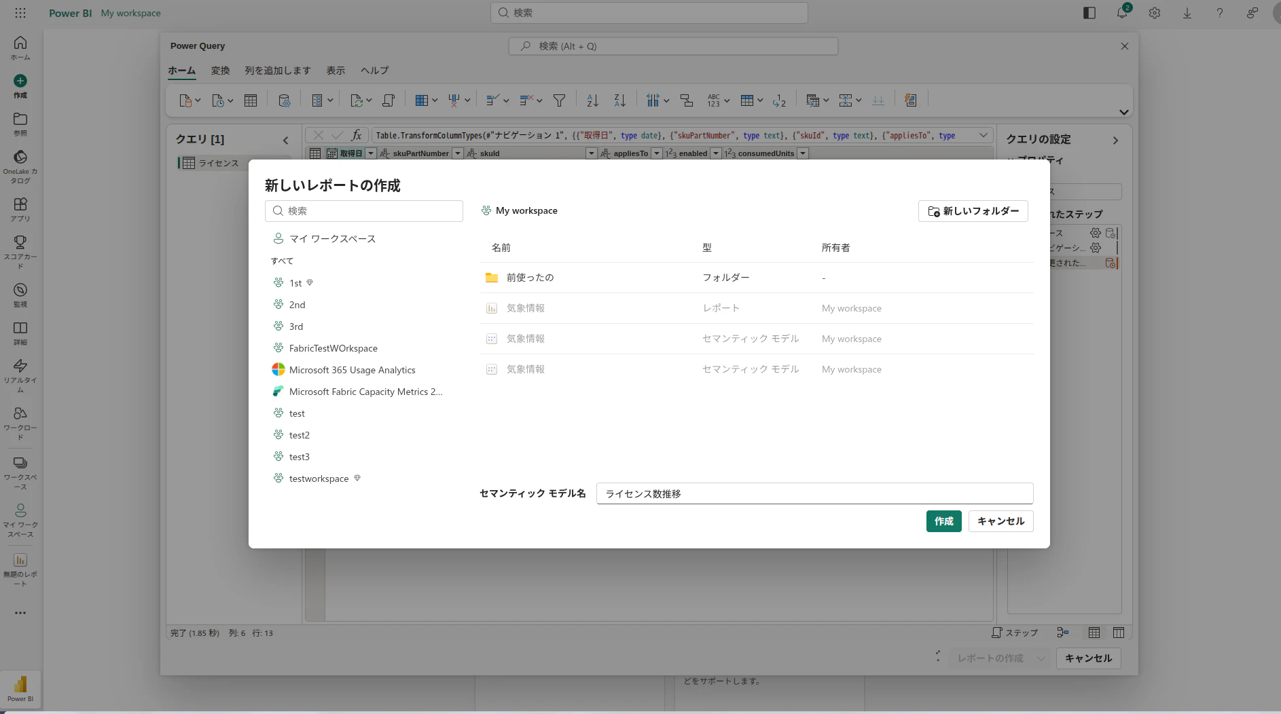The width and height of the screenshot is (1281, 714).
Task: Open the consumedUnits column filter dropdown
Action: click(x=803, y=153)
